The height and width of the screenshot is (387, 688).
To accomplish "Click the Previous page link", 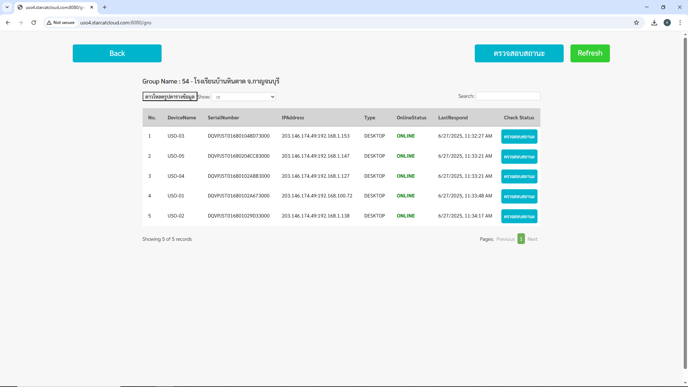I will click(505, 239).
